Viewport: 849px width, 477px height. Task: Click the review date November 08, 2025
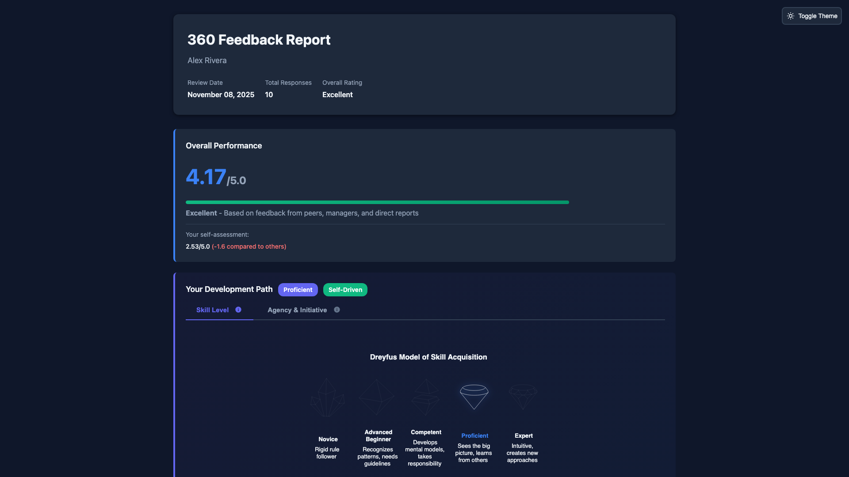[x=221, y=95]
